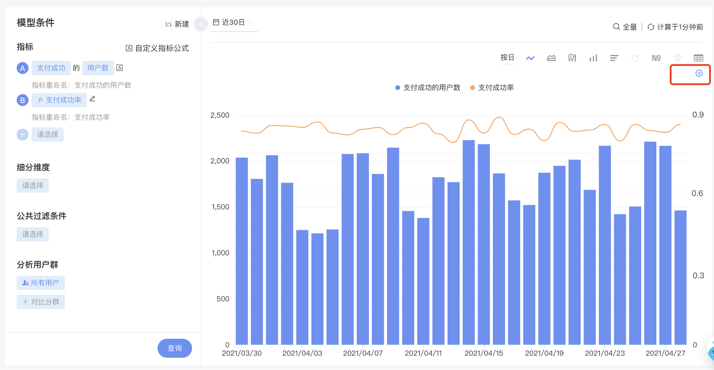Click the A indicator badge
The height and width of the screenshot is (370, 714).
22,68
